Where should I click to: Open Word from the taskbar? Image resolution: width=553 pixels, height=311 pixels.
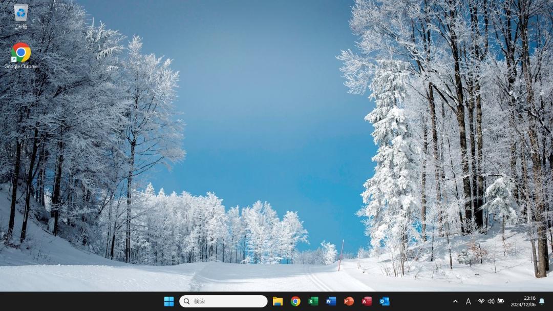[x=331, y=301]
